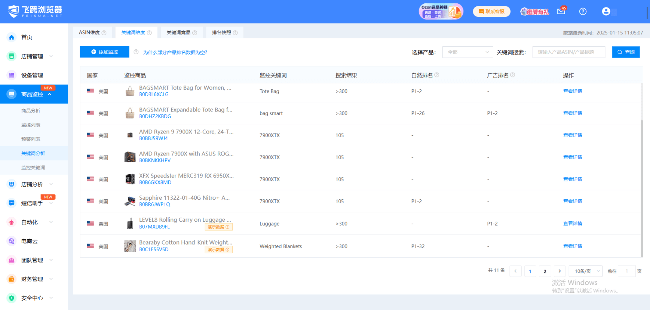Viewport: 650px width, 310px height.
Task: Click info icon next to 广告排名 header
Action: pos(513,75)
